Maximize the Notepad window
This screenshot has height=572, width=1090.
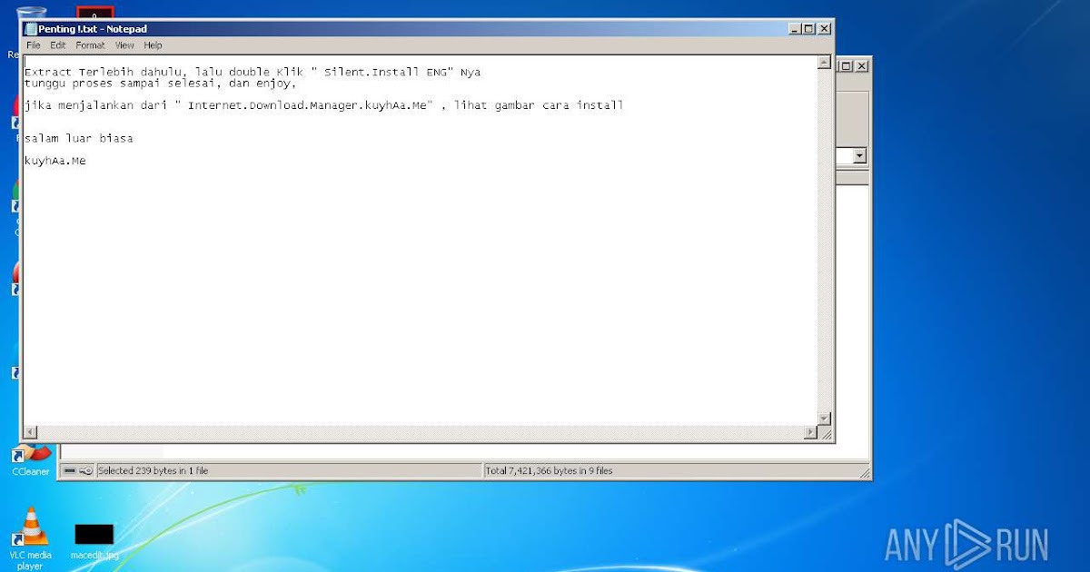pos(809,29)
